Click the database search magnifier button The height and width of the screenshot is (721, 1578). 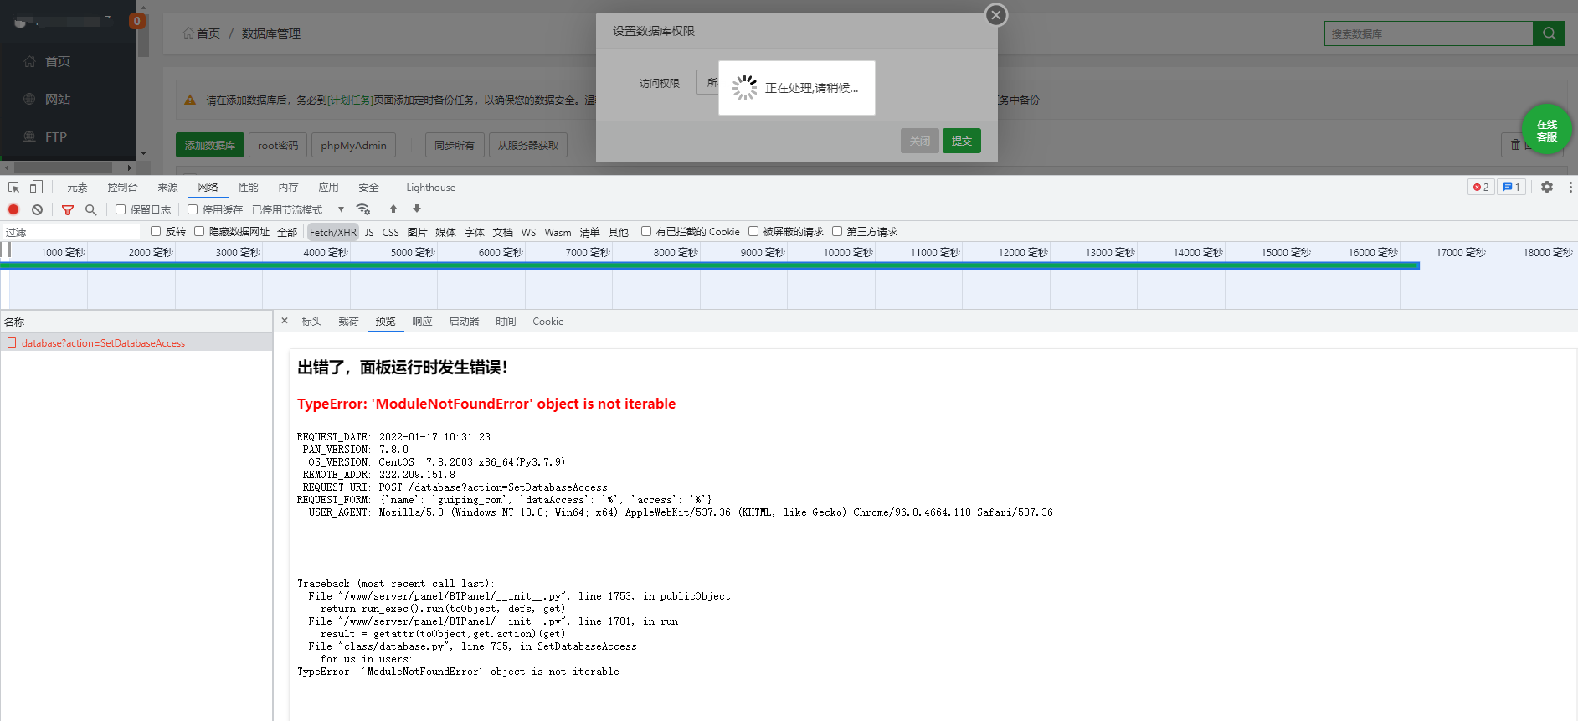(1550, 33)
